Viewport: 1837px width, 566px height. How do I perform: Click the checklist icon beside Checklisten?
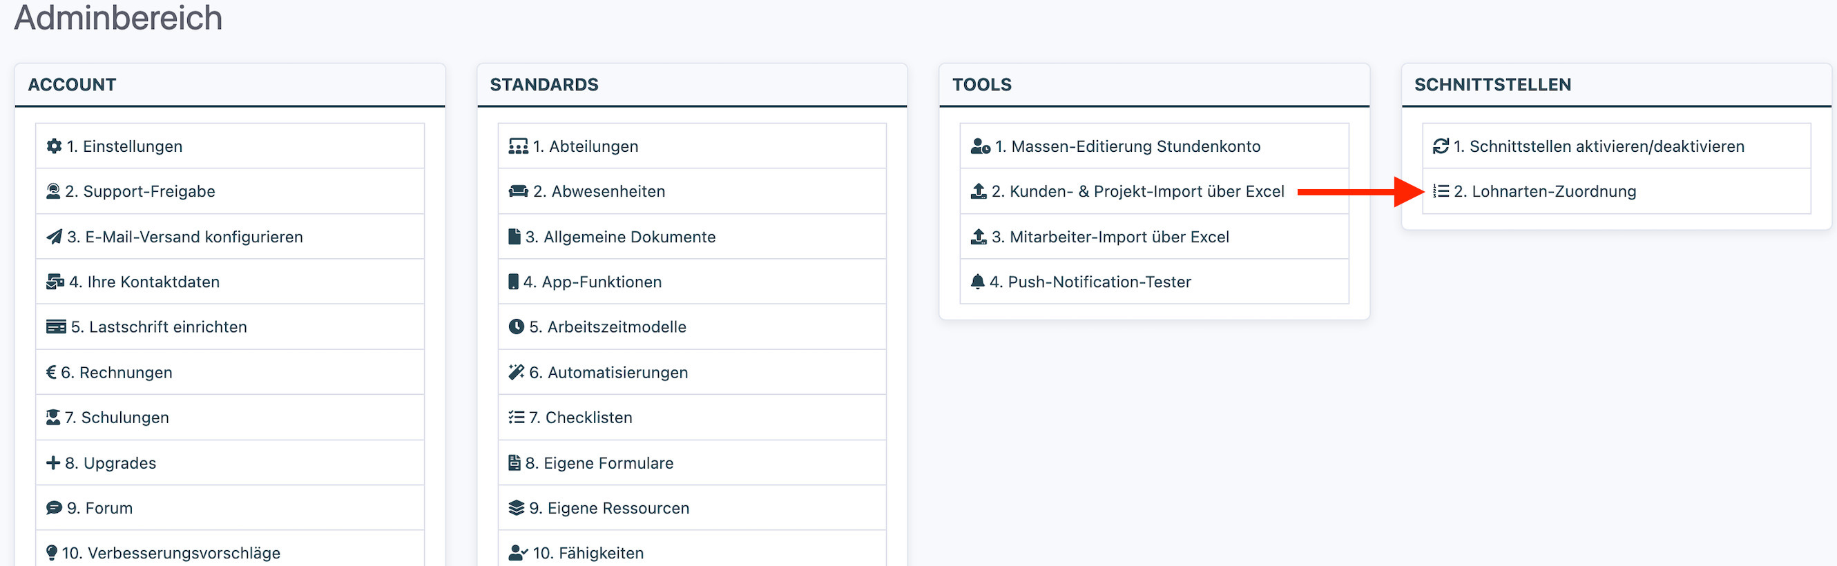pos(517,417)
